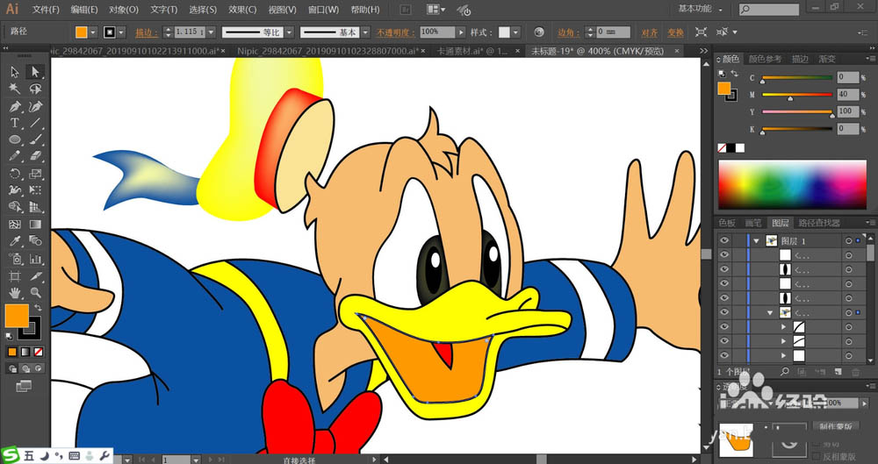Screen dimensions: 878x464
Task: Open the 效果(C) menu
Action: click(x=242, y=10)
